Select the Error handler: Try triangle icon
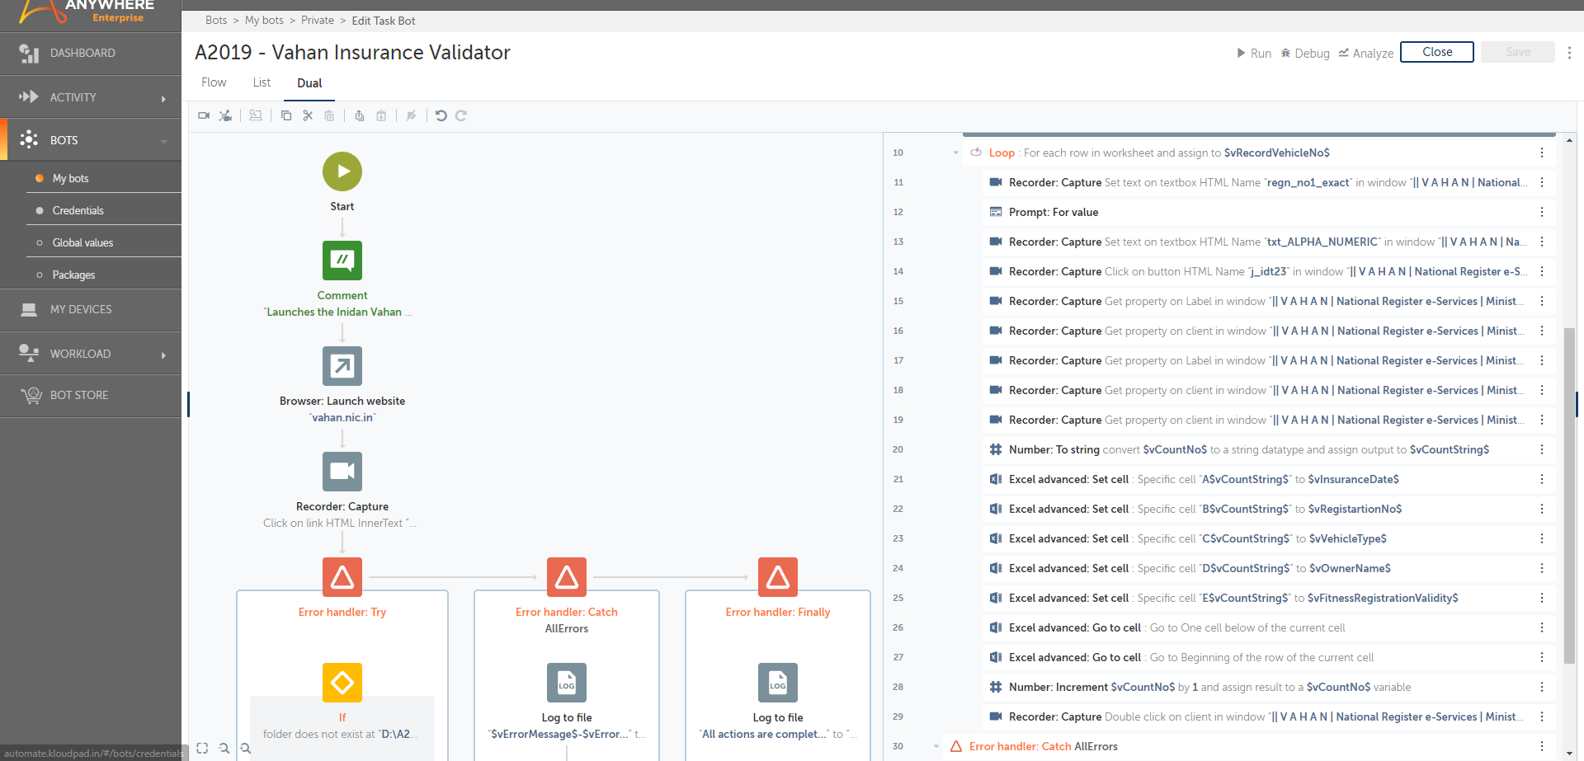 (x=342, y=577)
